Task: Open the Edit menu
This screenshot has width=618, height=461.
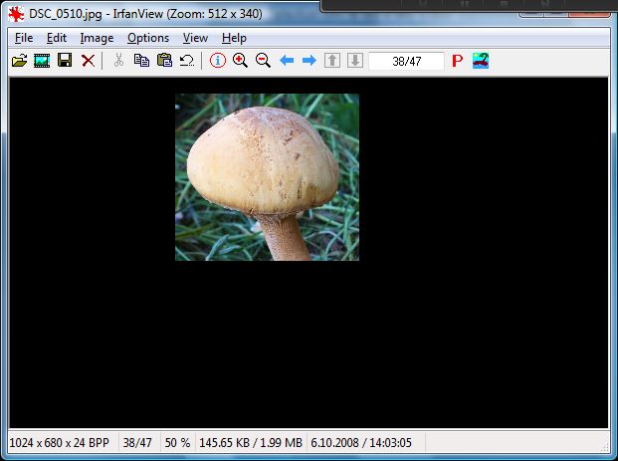Action: point(57,38)
